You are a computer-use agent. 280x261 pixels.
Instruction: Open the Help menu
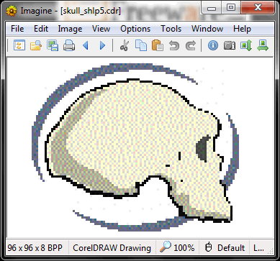click(x=242, y=29)
